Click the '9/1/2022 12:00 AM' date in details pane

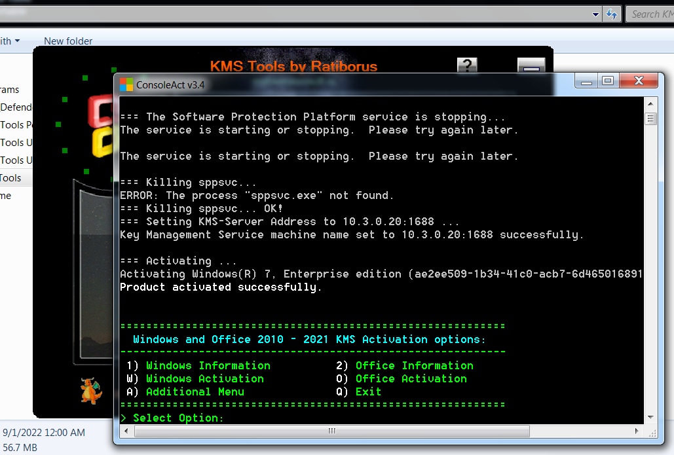click(44, 433)
